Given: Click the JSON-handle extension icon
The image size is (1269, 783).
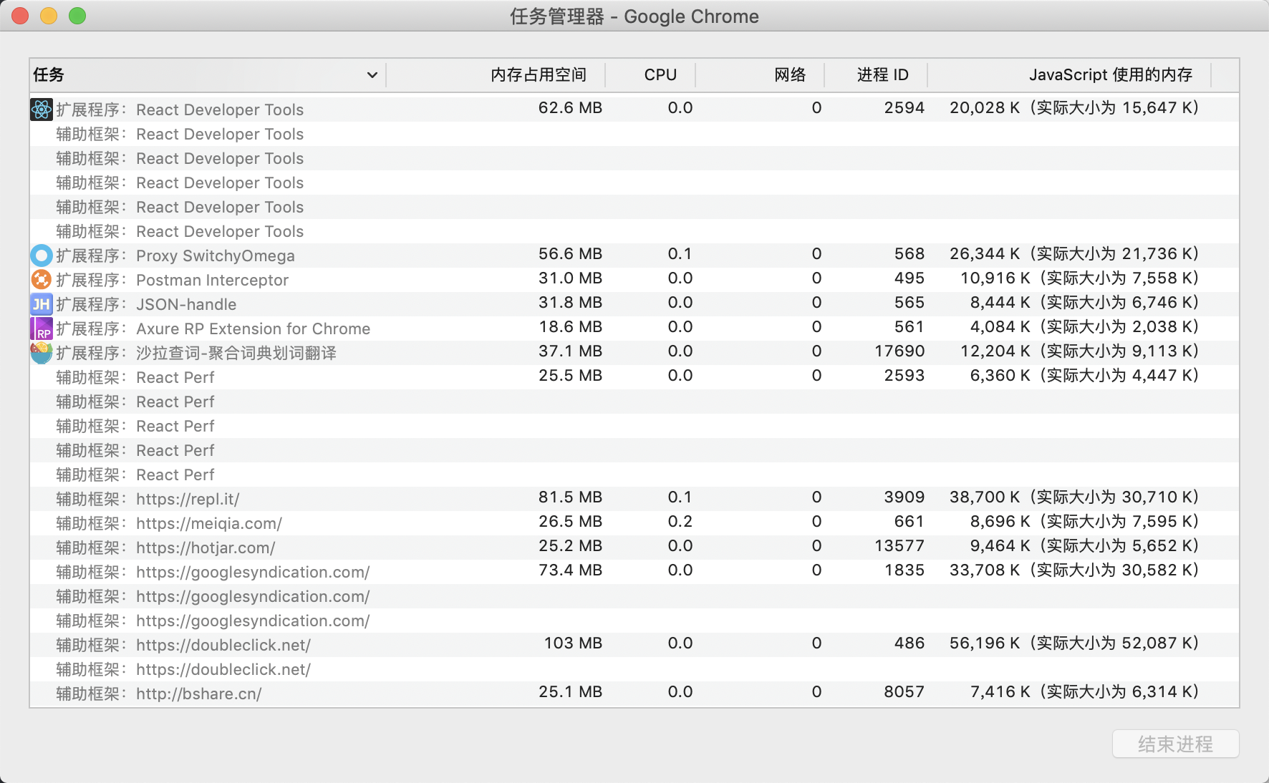Looking at the screenshot, I should [42, 304].
